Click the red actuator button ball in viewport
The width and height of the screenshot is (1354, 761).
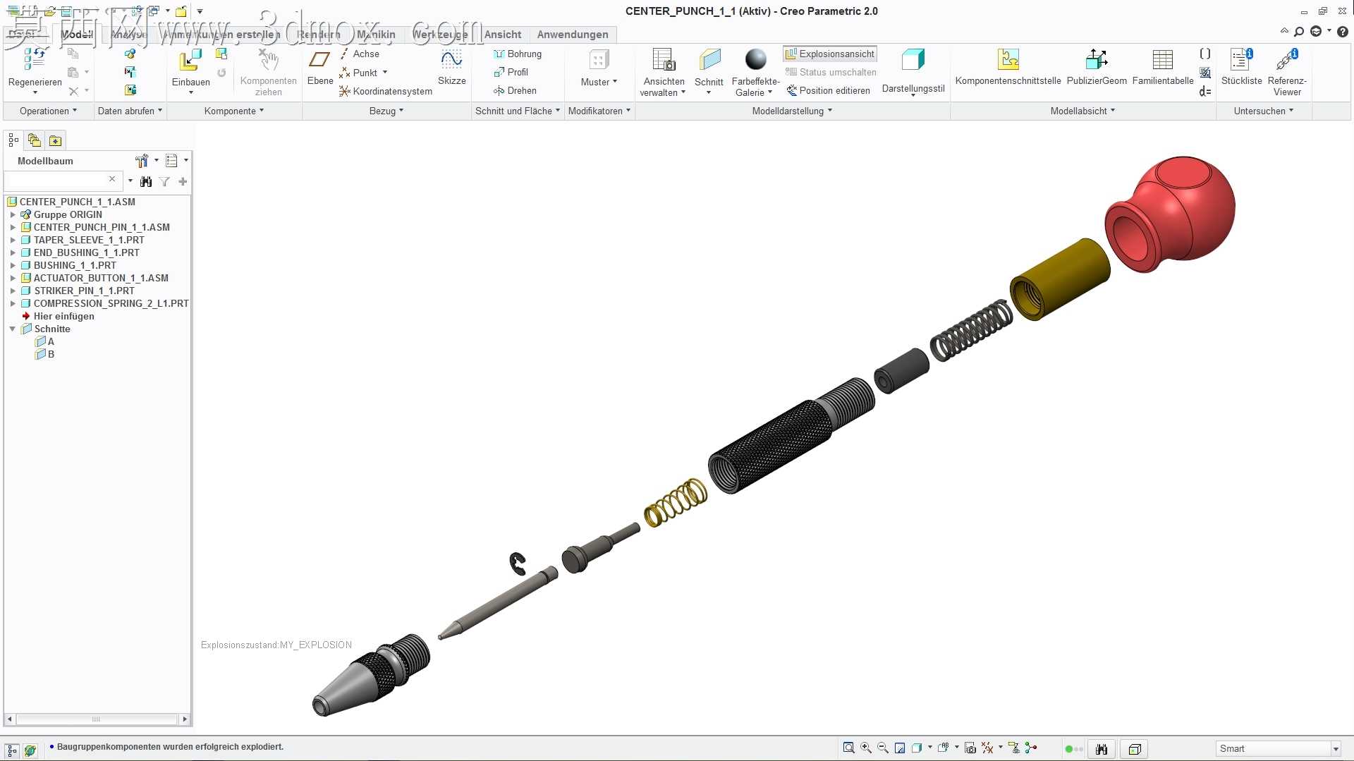coord(1171,214)
